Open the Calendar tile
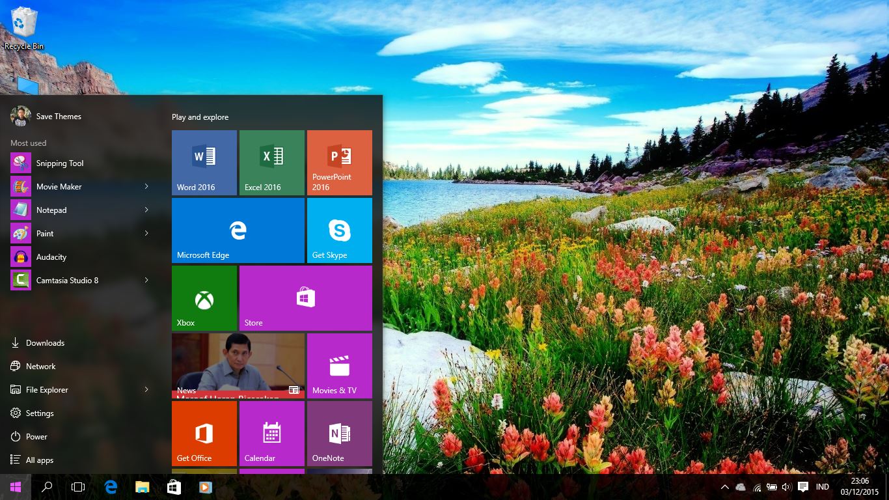 [272, 434]
